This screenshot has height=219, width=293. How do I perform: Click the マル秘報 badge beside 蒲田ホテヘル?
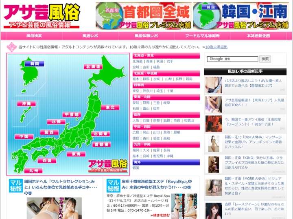point(16,186)
